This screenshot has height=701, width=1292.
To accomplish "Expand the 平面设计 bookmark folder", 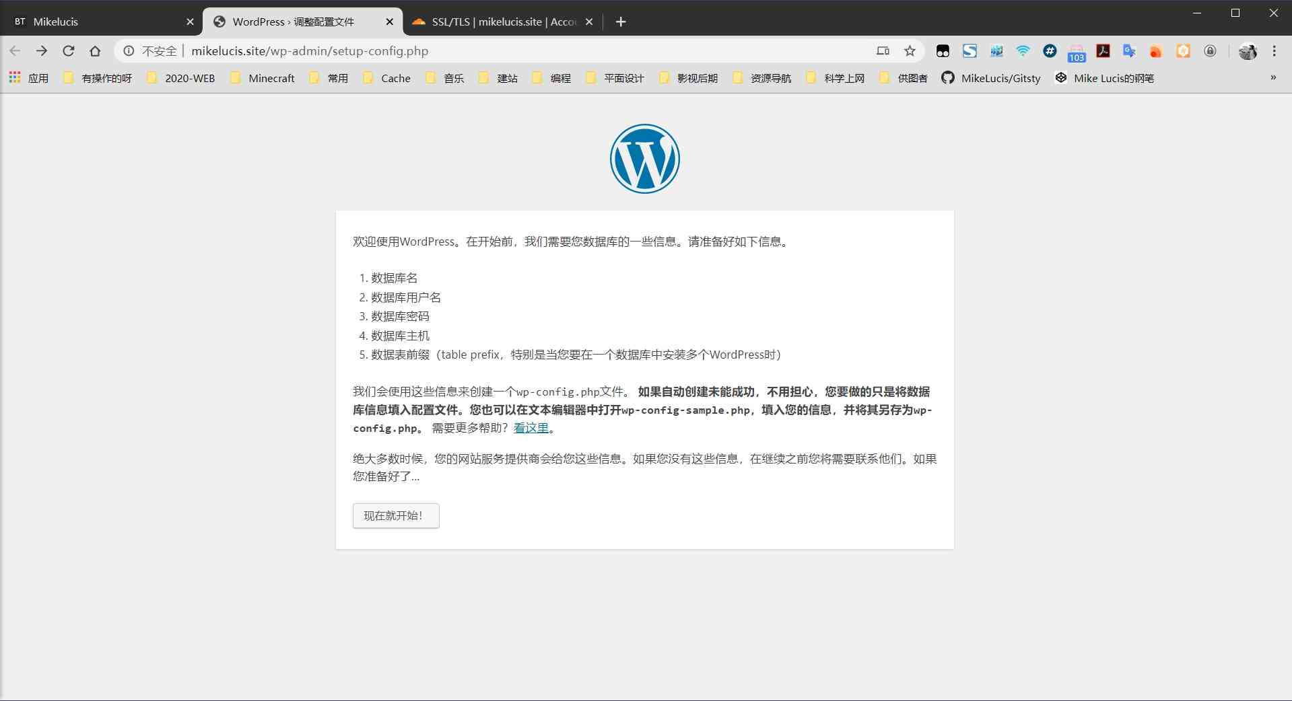I will click(615, 78).
